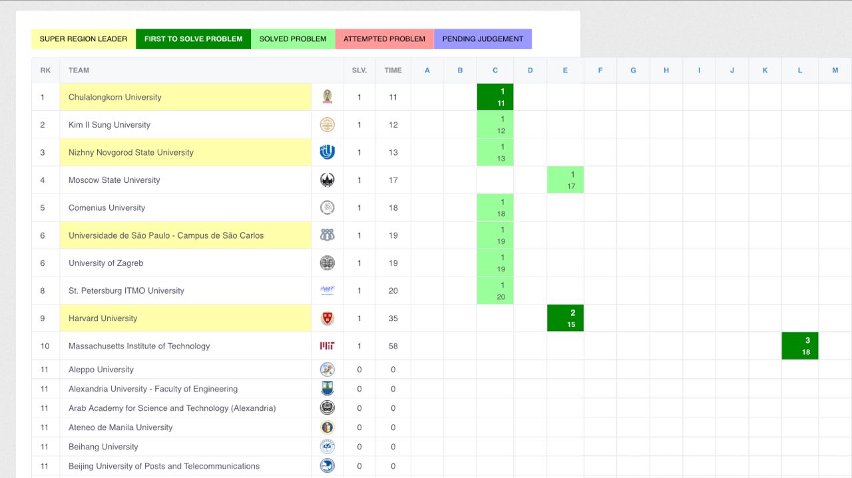This screenshot has height=478, width=852.
Task: Open problem F column header
Action: (x=600, y=70)
